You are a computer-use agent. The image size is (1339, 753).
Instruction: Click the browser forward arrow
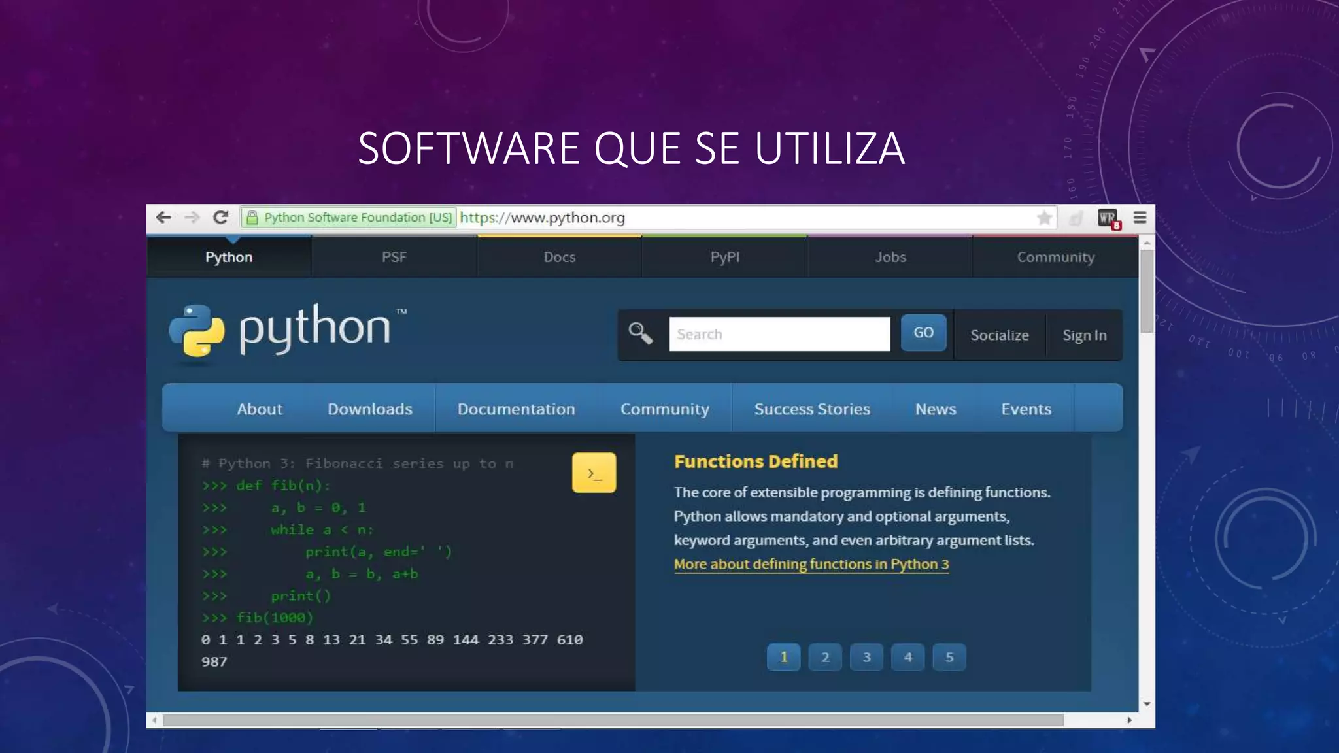pyautogui.click(x=192, y=217)
